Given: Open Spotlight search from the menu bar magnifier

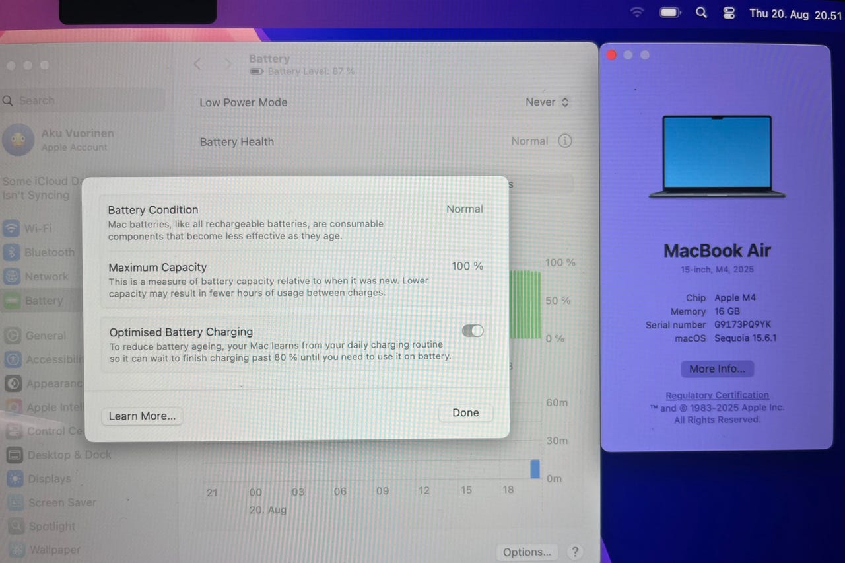Looking at the screenshot, I should [x=701, y=13].
